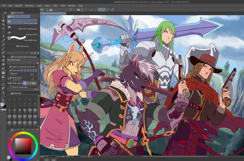Viewport: 244px width, 161px height.
Task: Open the Filter menu
Action: [x=63, y=6]
